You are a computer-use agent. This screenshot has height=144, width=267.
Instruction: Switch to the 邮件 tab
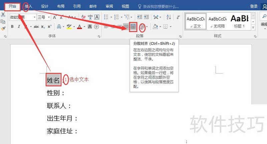click(x=93, y=6)
